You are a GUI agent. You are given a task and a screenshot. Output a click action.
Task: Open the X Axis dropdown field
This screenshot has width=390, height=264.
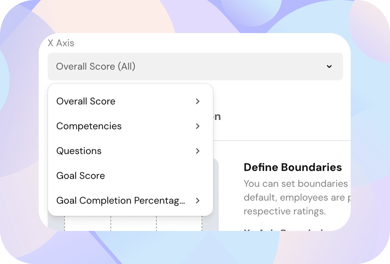point(195,67)
